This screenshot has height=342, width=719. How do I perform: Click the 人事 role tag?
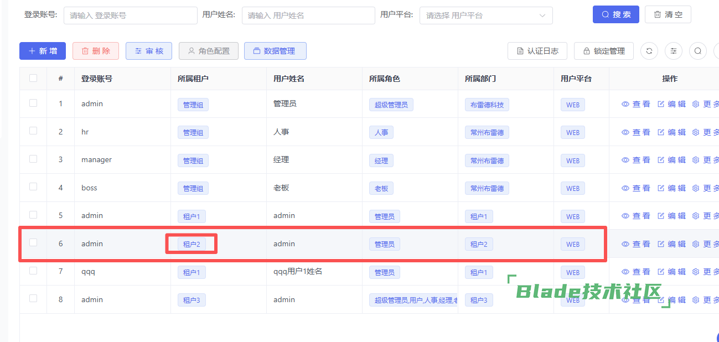(381, 132)
